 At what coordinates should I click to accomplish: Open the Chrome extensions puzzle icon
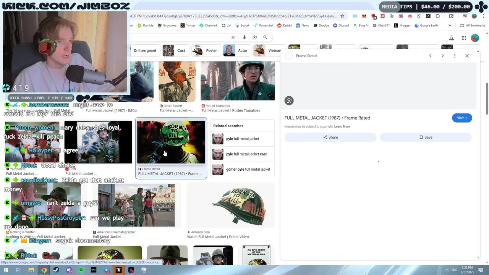(x=438, y=16)
